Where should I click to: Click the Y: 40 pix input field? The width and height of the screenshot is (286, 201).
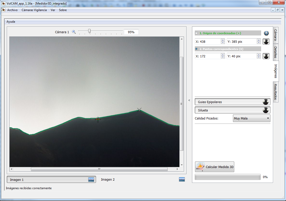coord(244,56)
